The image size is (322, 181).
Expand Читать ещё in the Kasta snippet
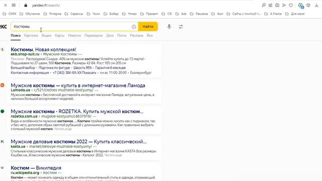pyautogui.click(x=113, y=155)
